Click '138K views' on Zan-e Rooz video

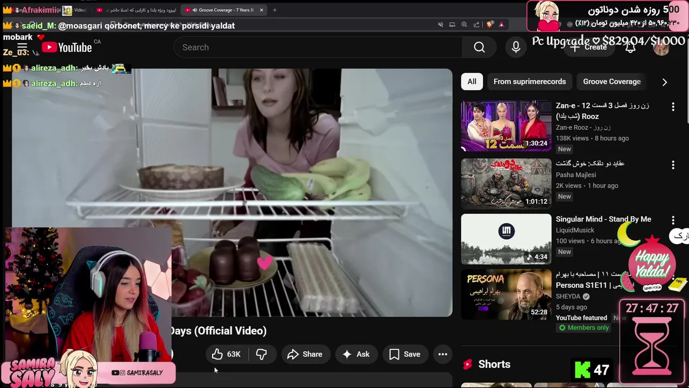573,138
